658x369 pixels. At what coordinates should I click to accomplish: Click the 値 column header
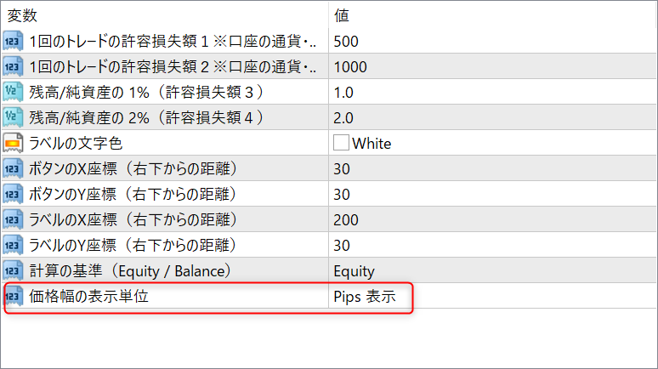click(341, 15)
